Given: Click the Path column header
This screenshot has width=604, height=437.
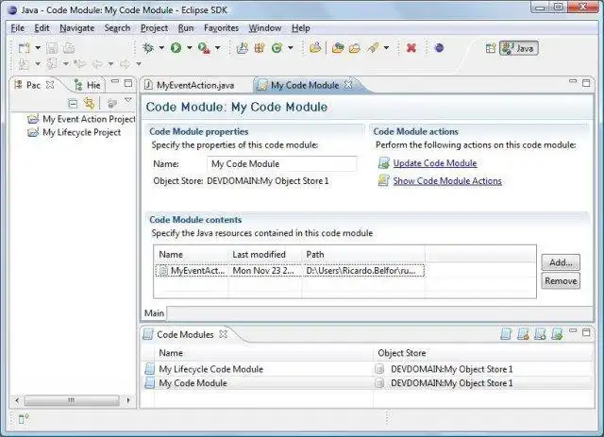Looking at the screenshot, I should (x=363, y=254).
